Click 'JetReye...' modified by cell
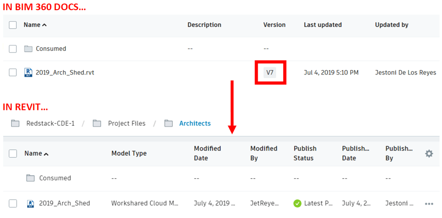Image resolution: width=442 pixels, height=218 pixels. pos(264,203)
